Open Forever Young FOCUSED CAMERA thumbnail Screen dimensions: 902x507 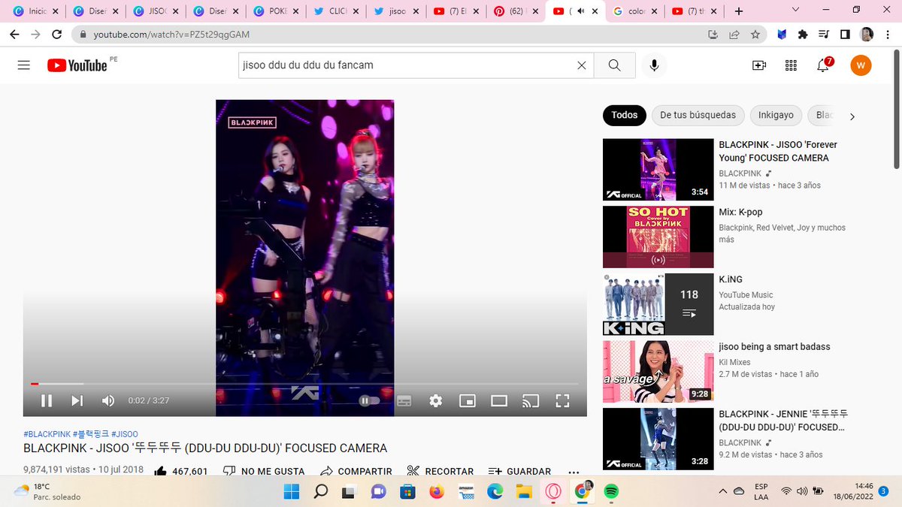[658, 169]
